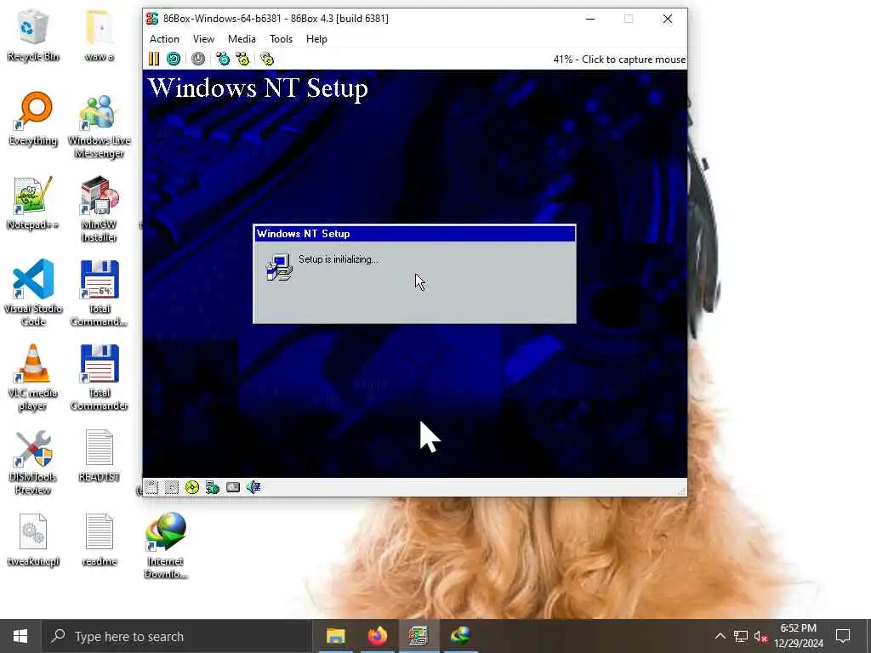Click the 'Setup is initializing...' text
This screenshot has height=653, width=871.
[x=339, y=259]
